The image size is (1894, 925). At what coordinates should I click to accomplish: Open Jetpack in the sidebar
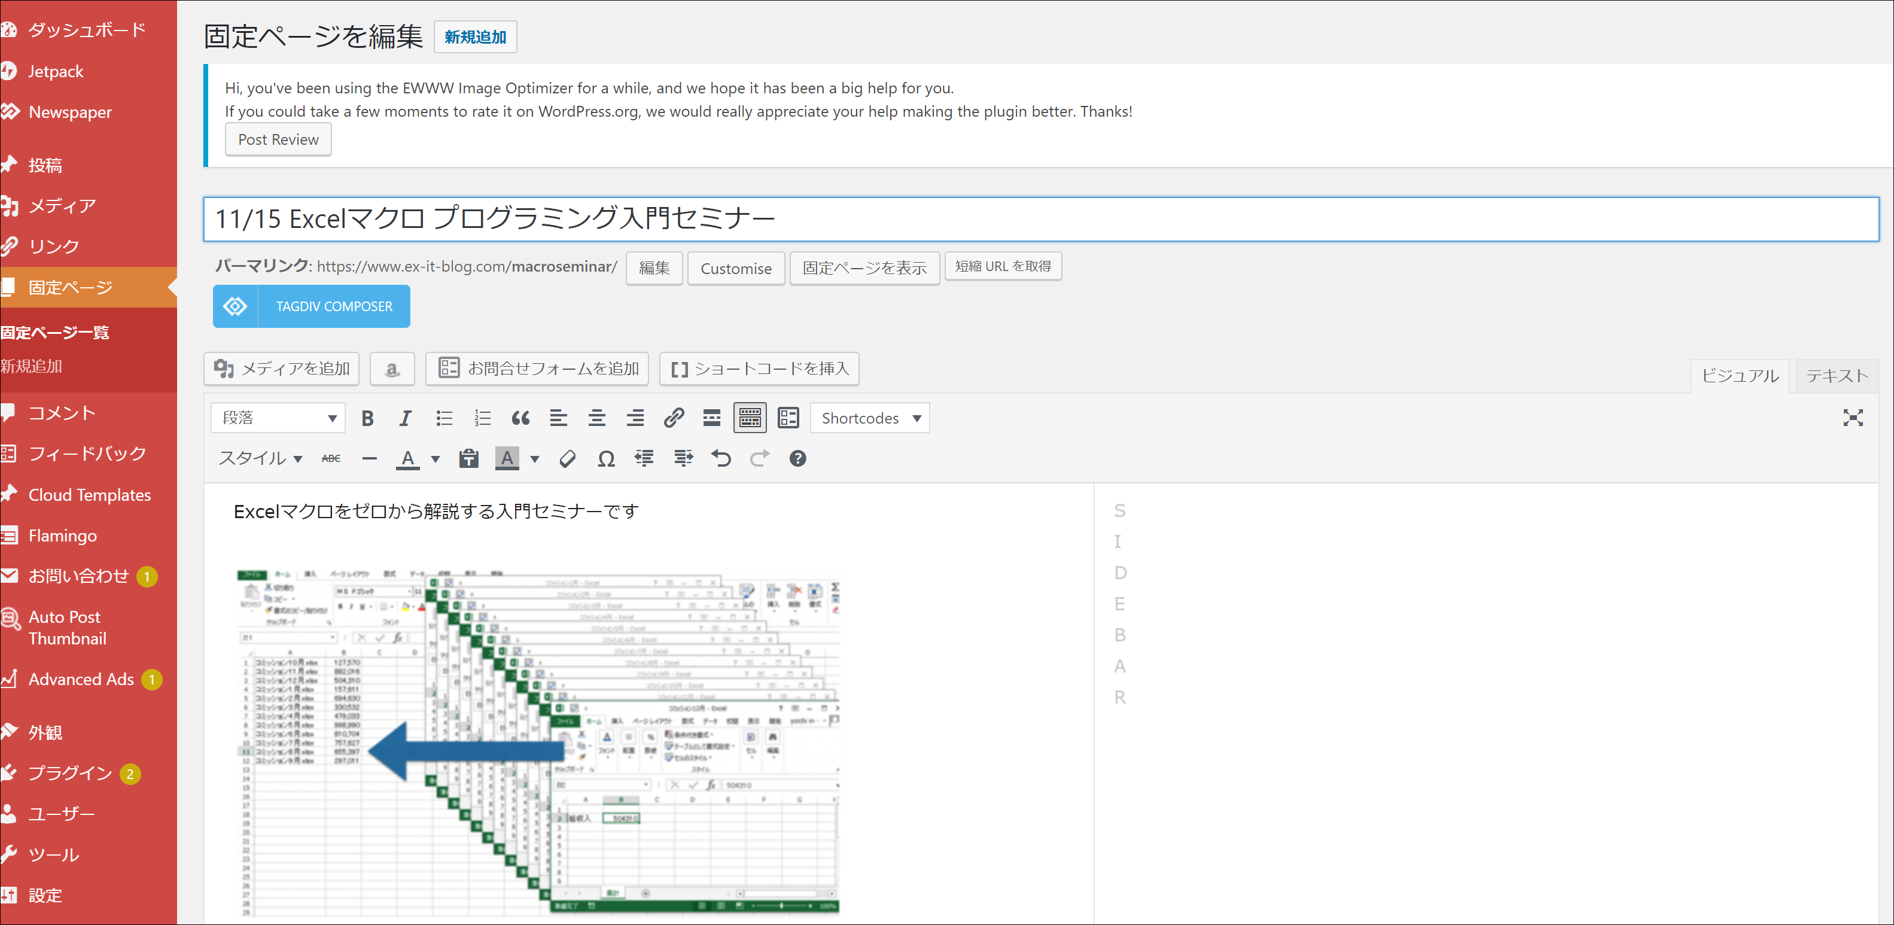56,71
